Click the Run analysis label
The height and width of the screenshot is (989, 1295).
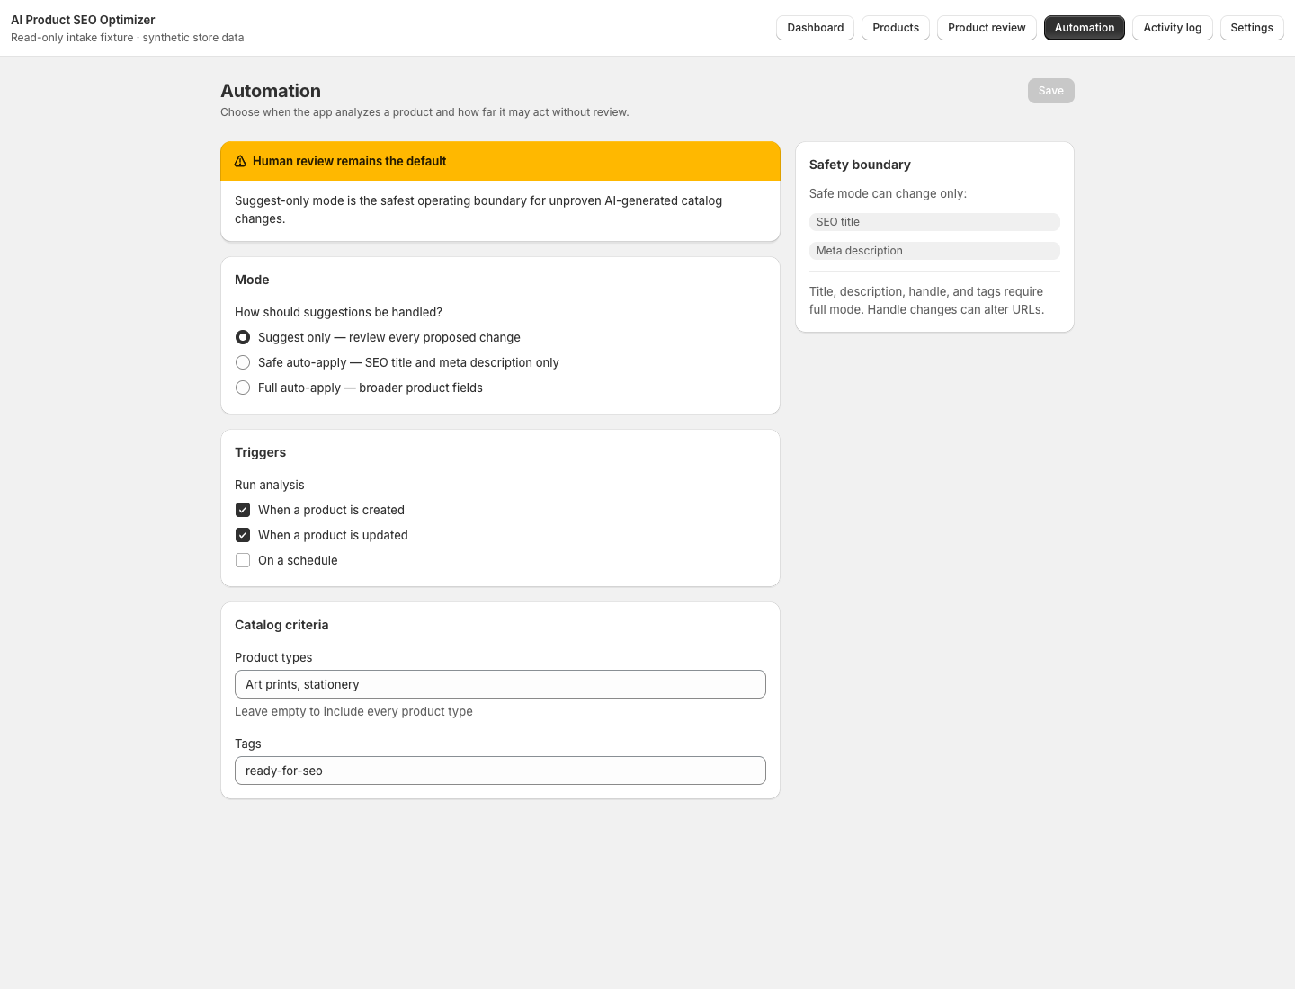[x=270, y=485]
